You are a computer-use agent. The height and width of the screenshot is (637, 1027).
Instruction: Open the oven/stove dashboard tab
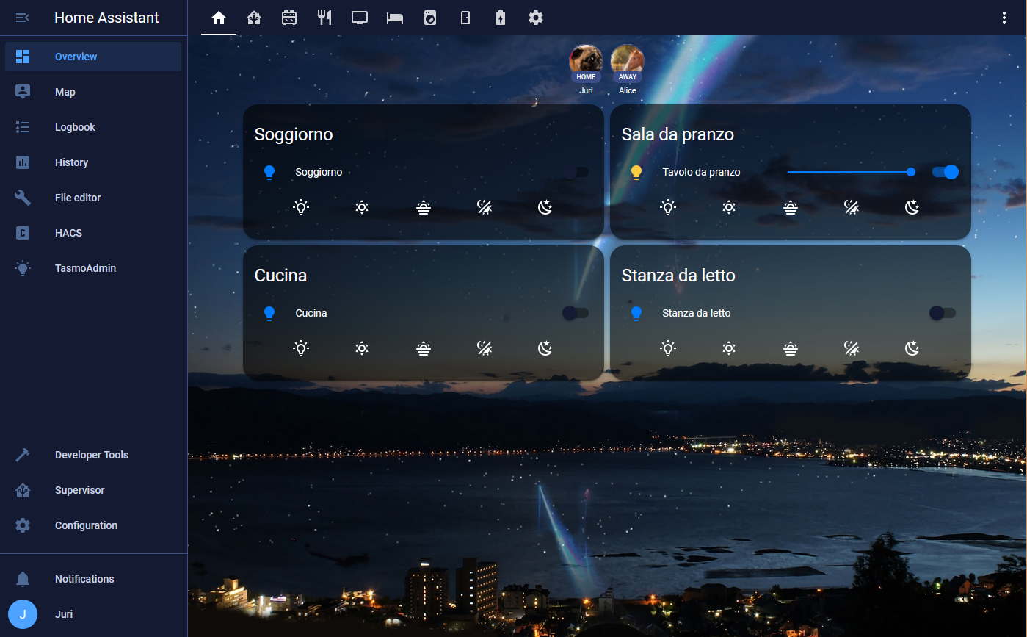(x=289, y=18)
